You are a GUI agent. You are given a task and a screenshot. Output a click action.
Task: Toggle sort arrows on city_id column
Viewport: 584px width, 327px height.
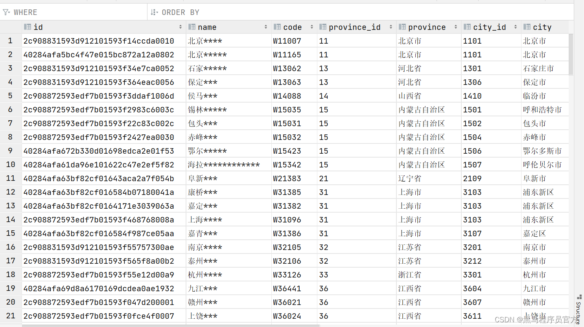coord(516,27)
